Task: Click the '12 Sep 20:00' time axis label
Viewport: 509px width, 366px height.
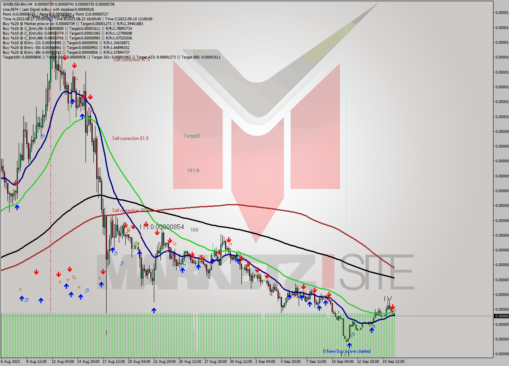Action: (368, 362)
